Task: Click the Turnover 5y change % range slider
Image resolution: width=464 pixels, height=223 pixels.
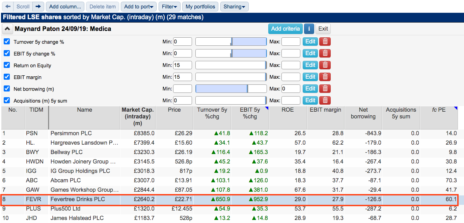Action: click(x=231, y=42)
